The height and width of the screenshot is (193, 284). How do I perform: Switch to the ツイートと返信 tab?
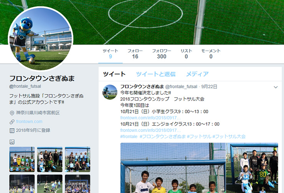[156, 74]
